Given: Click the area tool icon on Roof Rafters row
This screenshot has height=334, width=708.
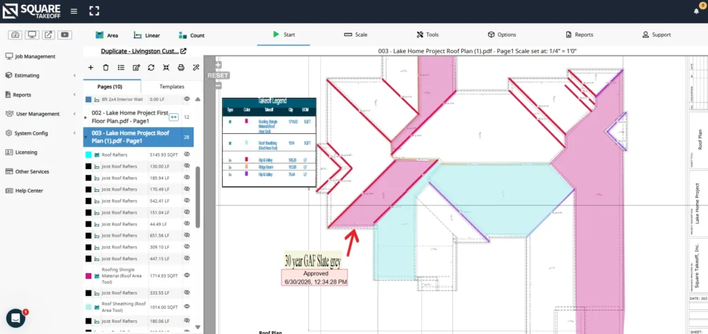Looking at the screenshot, I should coord(97,155).
